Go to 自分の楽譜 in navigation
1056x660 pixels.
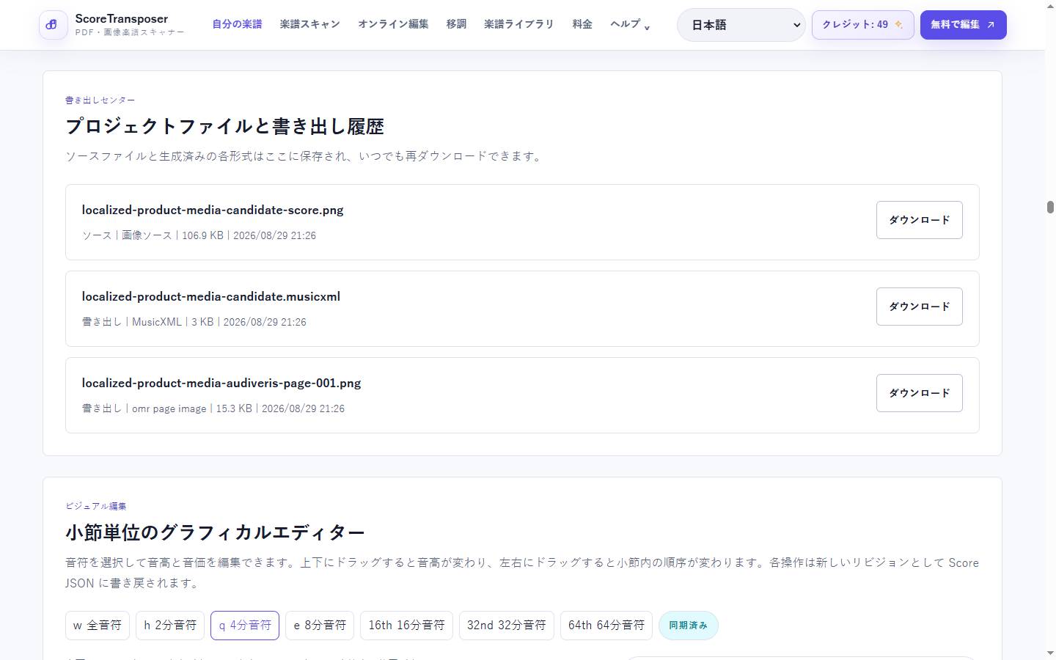point(237,24)
